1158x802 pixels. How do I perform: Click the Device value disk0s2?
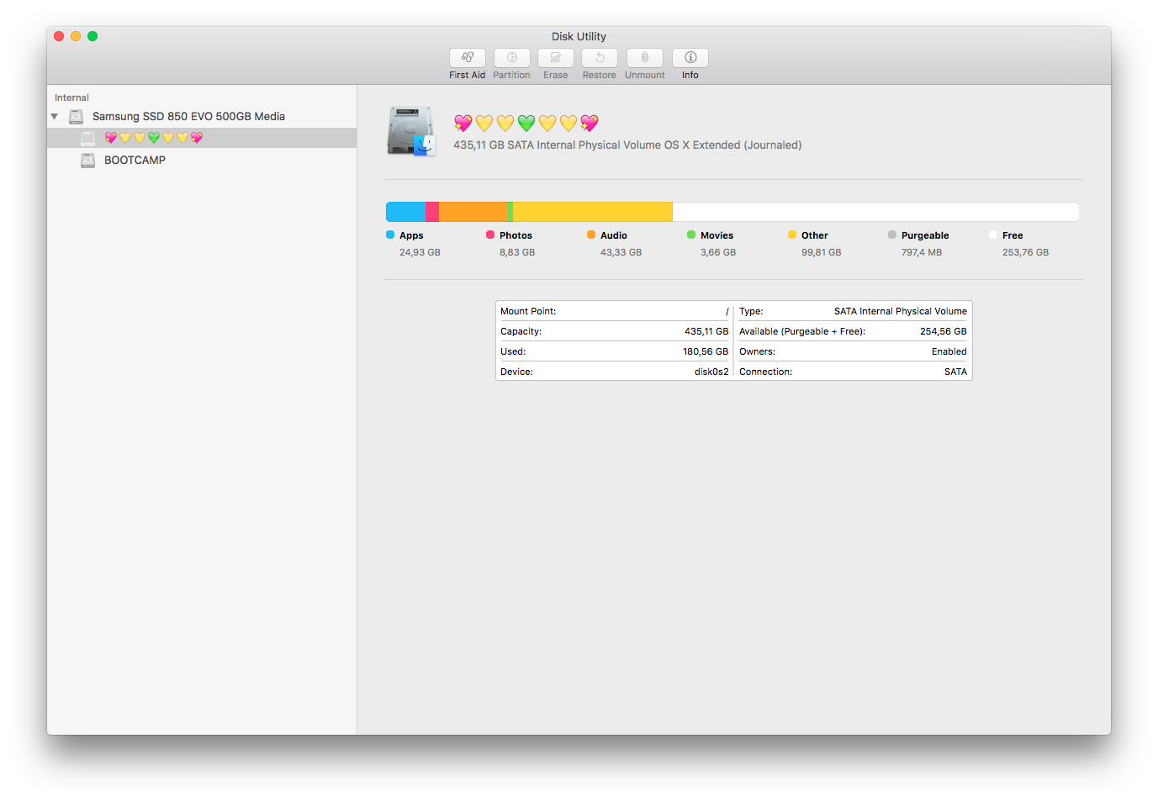[x=711, y=372]
